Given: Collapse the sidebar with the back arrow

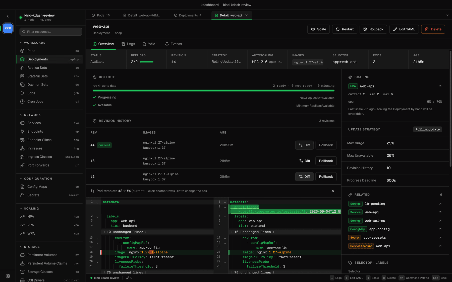Looking at the screenshot, I should pyautogui.click(x=8, y=16).
